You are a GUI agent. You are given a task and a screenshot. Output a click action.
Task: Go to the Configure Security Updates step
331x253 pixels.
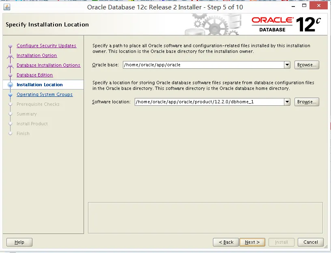(x=46, y=46)
